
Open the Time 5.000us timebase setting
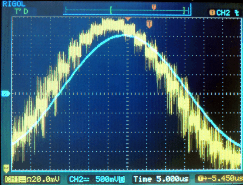click(x=161, y=179)
